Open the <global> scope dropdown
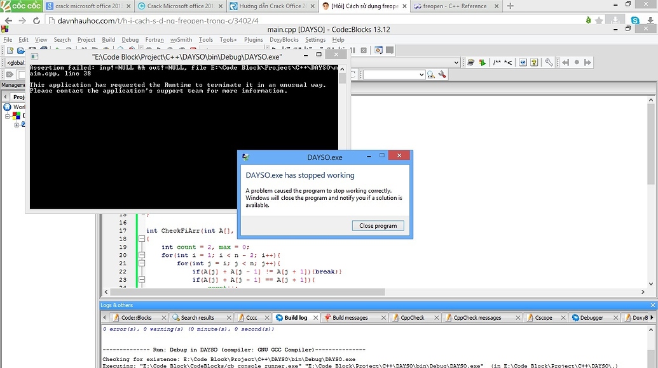Screen dimensions: 658x368 15,63
